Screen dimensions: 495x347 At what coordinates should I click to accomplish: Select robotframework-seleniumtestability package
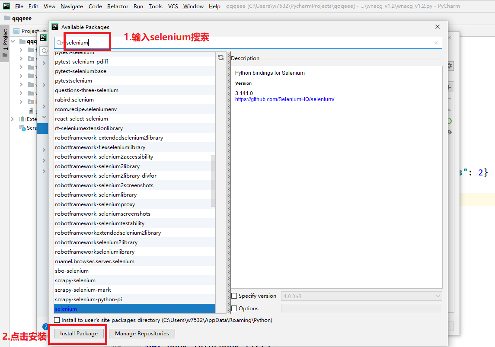134,223
